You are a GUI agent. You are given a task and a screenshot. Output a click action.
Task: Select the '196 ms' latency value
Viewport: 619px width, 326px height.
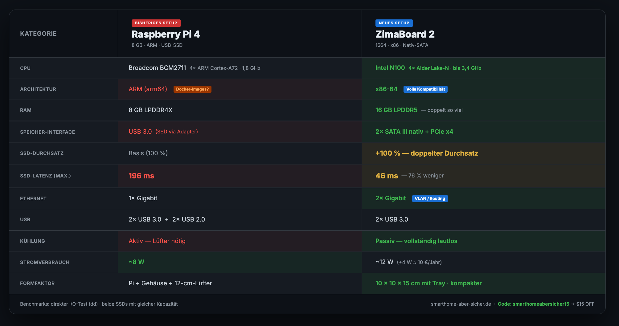(141, 176)
